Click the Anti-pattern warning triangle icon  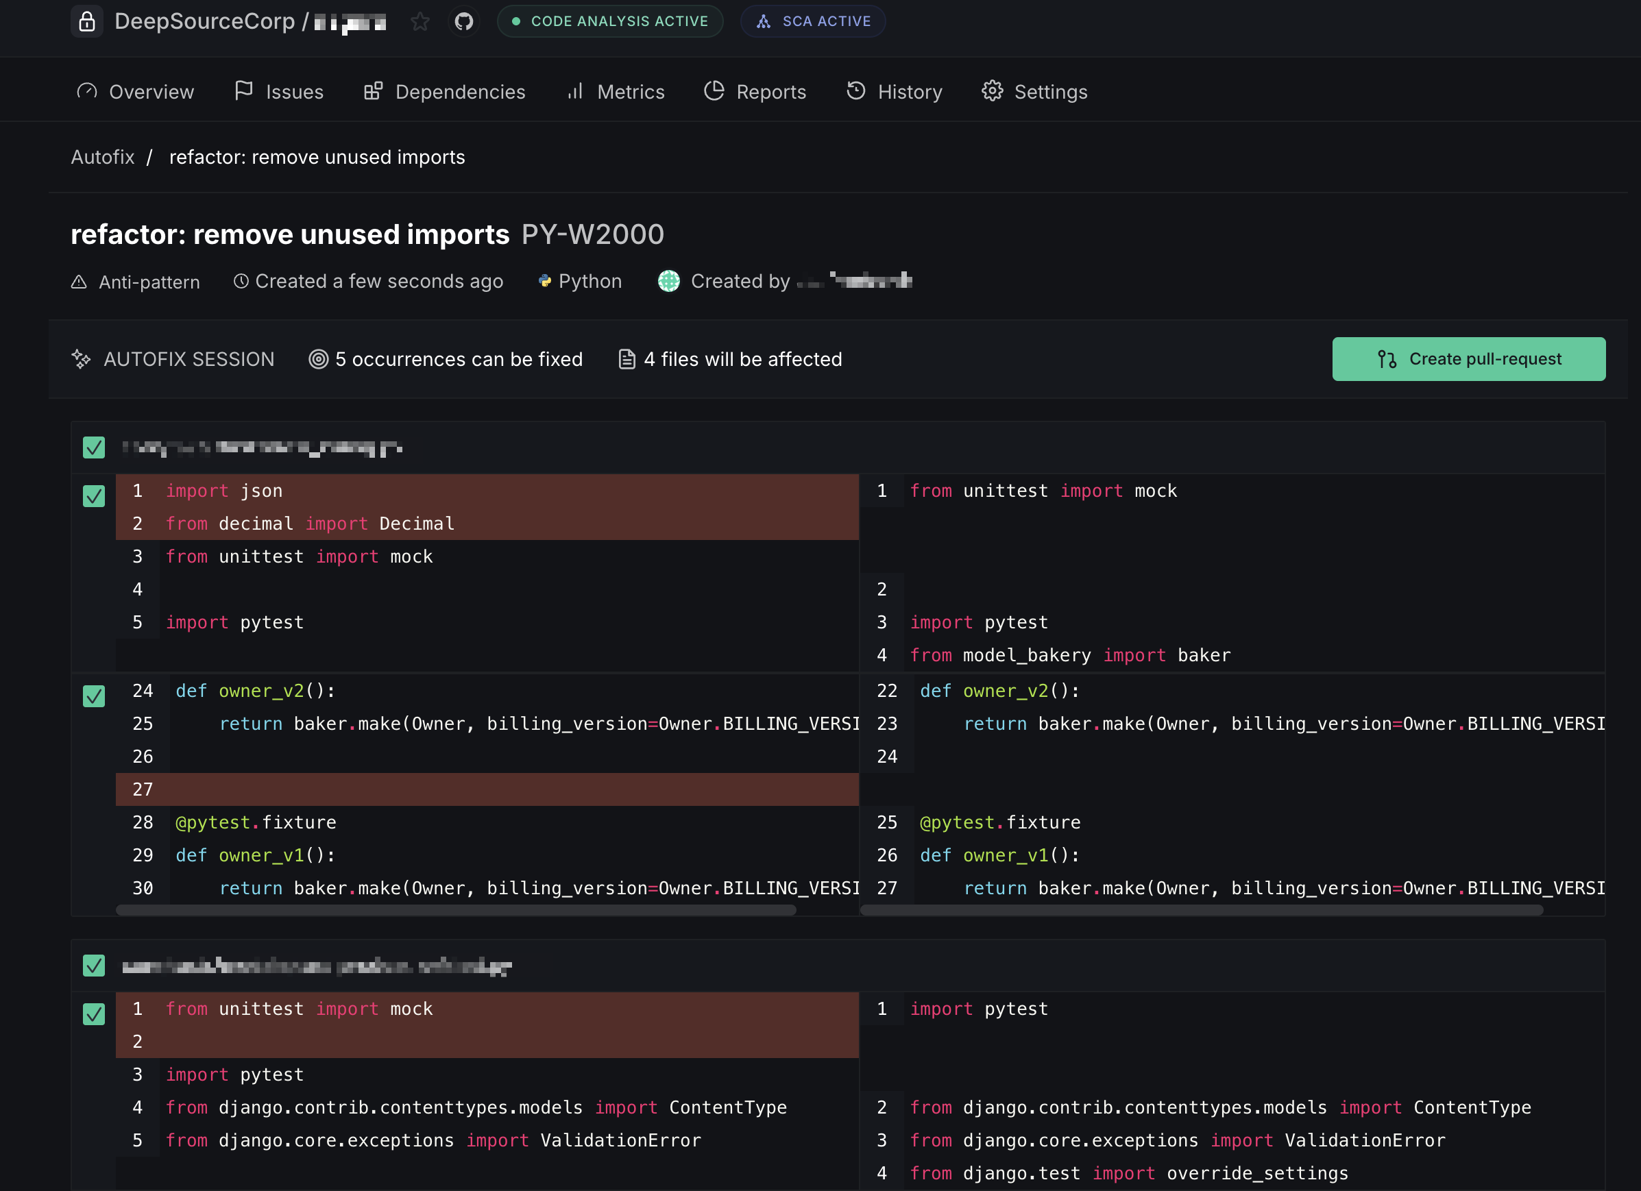click(79, 282)
